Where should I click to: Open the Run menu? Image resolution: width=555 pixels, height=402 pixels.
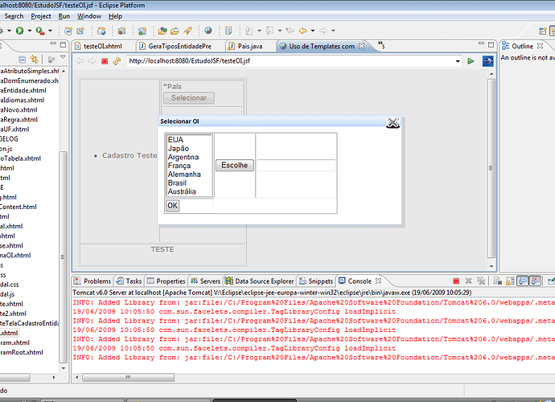pos(64,16)
